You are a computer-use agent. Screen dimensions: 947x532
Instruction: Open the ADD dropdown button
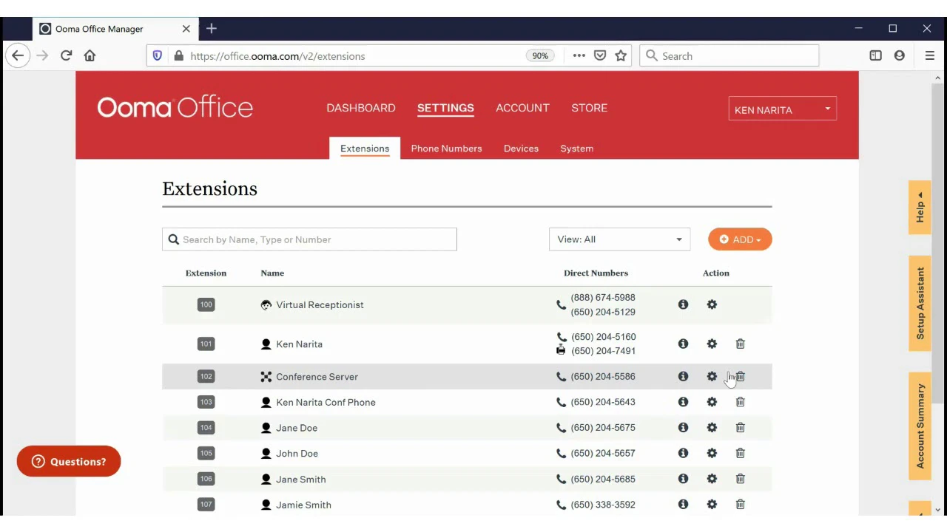[x=740, y=239]
